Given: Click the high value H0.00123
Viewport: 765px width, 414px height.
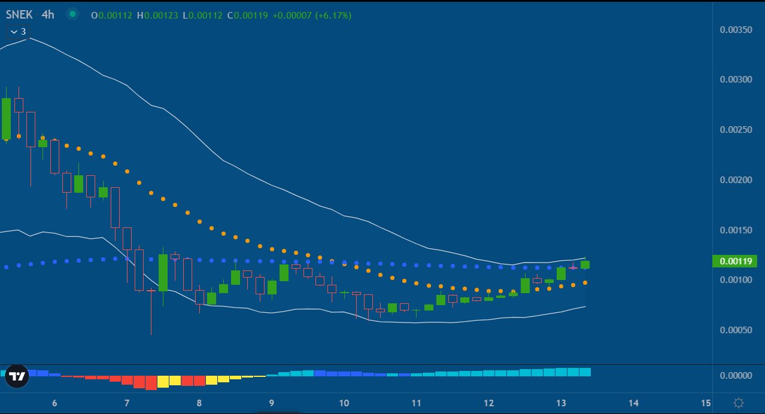Looking at the screenshot, I should 158,15.
